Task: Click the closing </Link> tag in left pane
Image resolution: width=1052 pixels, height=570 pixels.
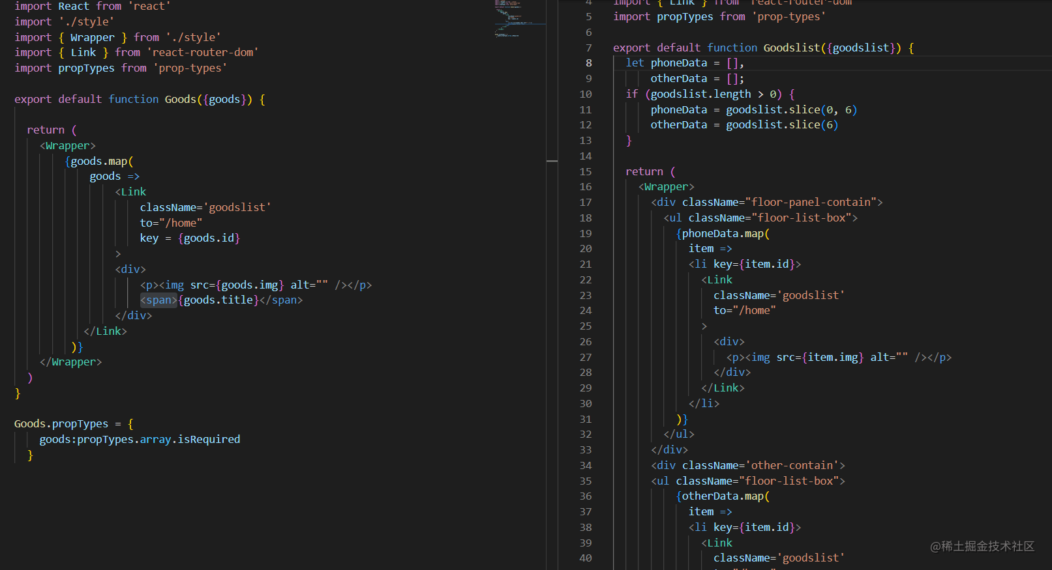Action: point(105,331)
